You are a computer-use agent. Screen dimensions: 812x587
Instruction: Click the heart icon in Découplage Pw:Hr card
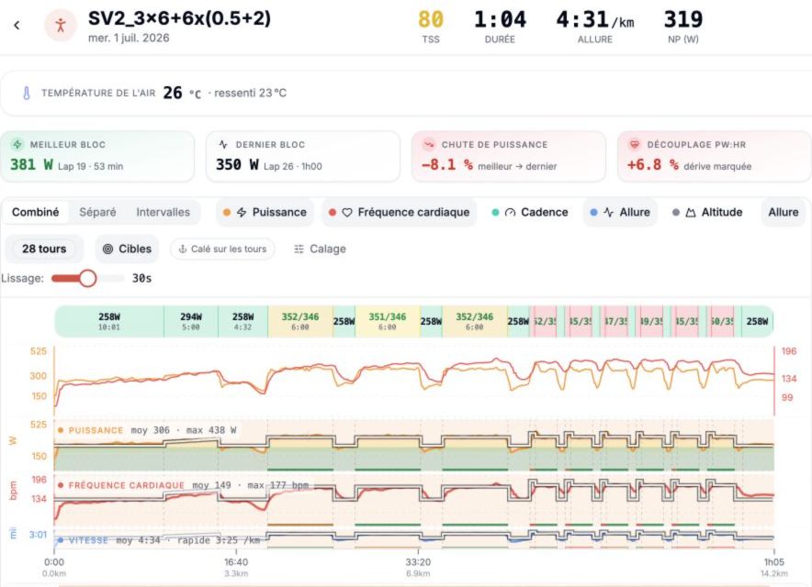coord(635,144)
